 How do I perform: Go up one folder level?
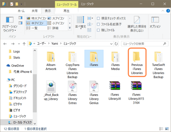(x=24, y=44)
